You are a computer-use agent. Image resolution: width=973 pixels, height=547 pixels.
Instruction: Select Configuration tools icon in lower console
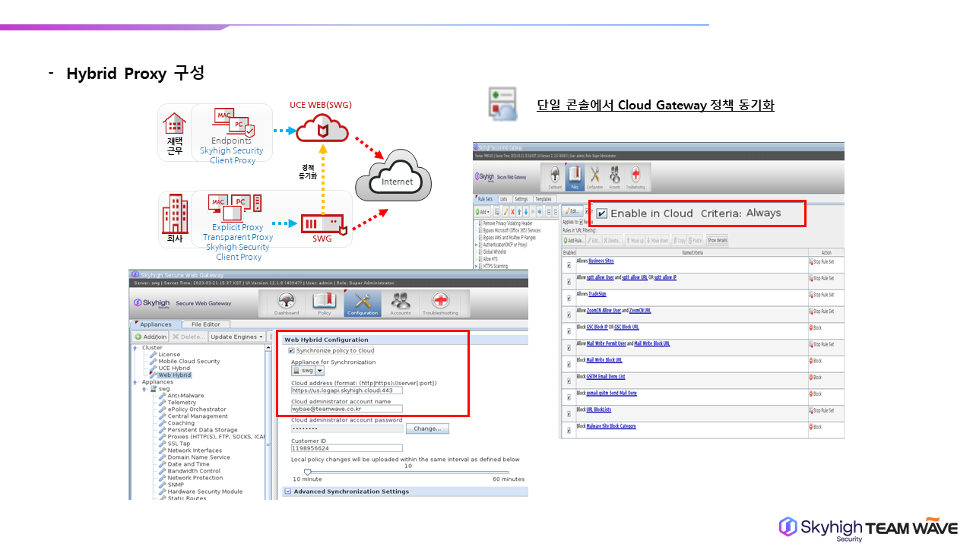363,302
